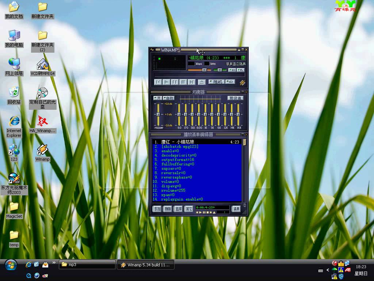
Task: Open the equalizer 预设值 presets menu
Action: click(x=235, y=98)
